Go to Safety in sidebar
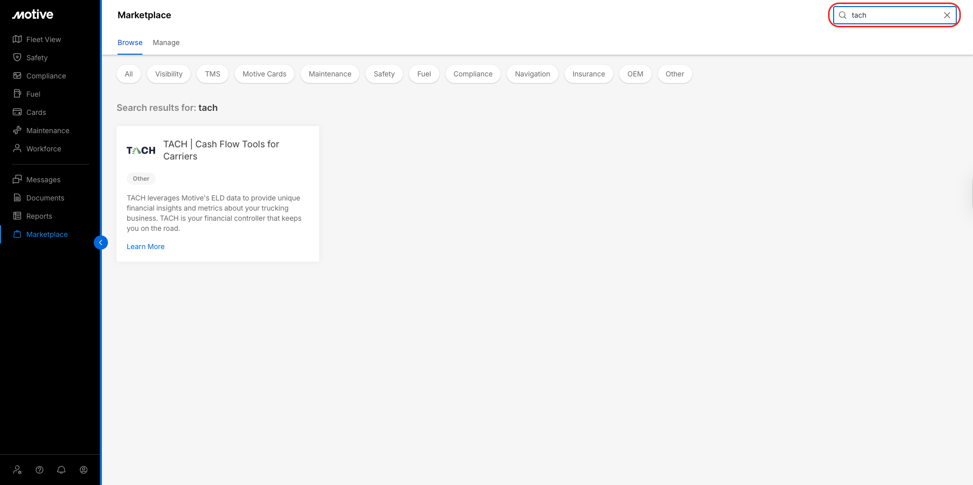 pos(37,58)
